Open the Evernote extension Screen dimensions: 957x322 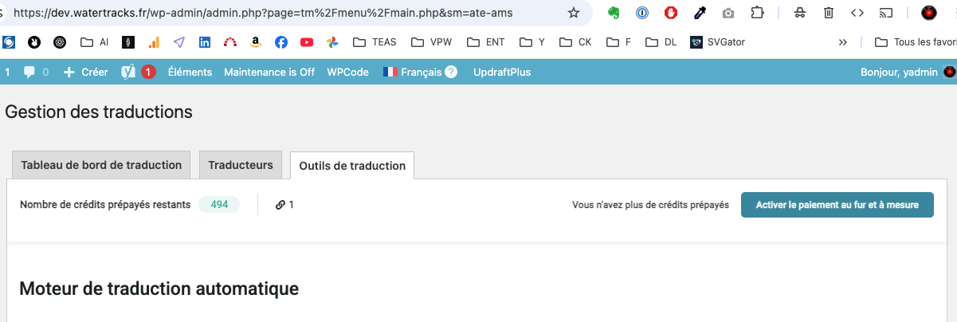[x=614, y=13]
